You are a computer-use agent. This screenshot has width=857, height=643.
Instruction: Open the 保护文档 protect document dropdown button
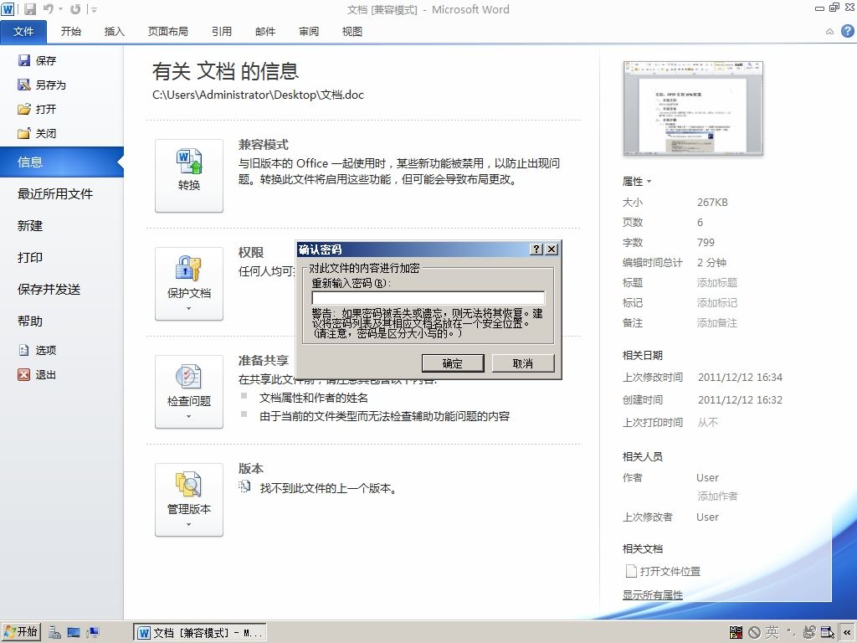pyautogui.click(x=189, y=284)
